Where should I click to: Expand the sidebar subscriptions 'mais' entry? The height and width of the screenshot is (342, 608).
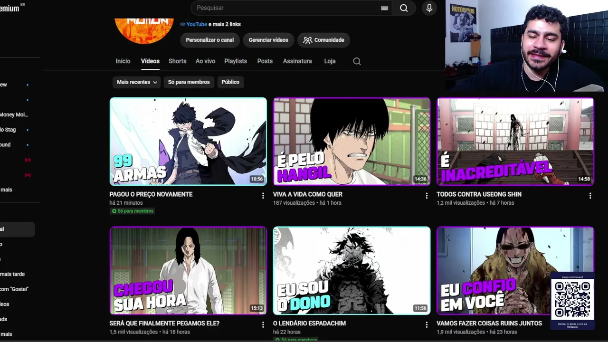pyautogui.click(x=6, y=190)
